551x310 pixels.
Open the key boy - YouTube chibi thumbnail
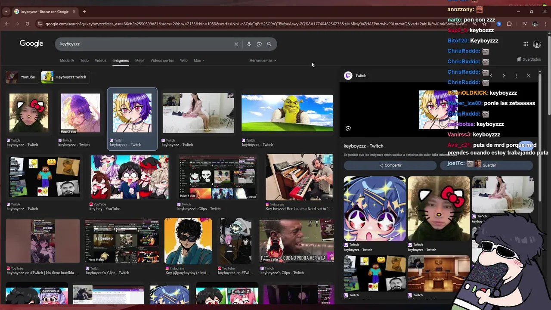[x=130, y=177]
